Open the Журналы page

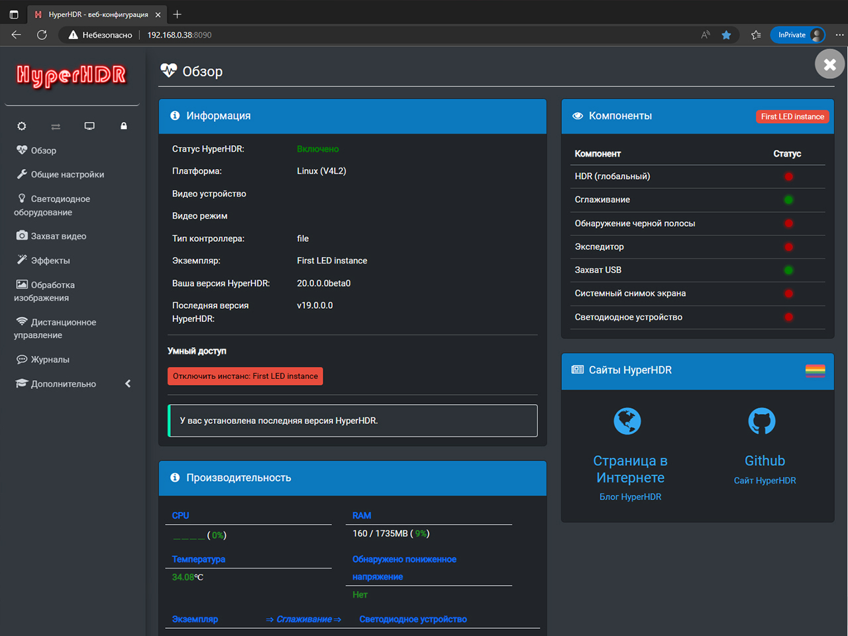coord(43,359)
